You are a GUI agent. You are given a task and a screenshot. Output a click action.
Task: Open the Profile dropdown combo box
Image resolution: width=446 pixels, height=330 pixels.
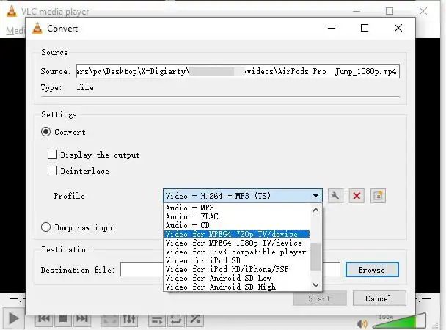243,196
